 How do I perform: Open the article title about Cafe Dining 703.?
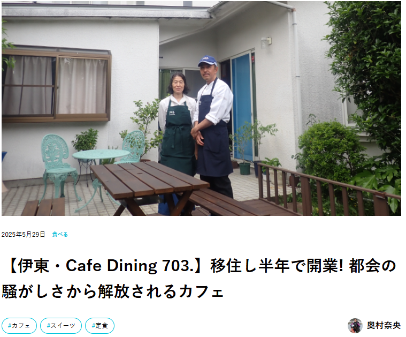199,279
